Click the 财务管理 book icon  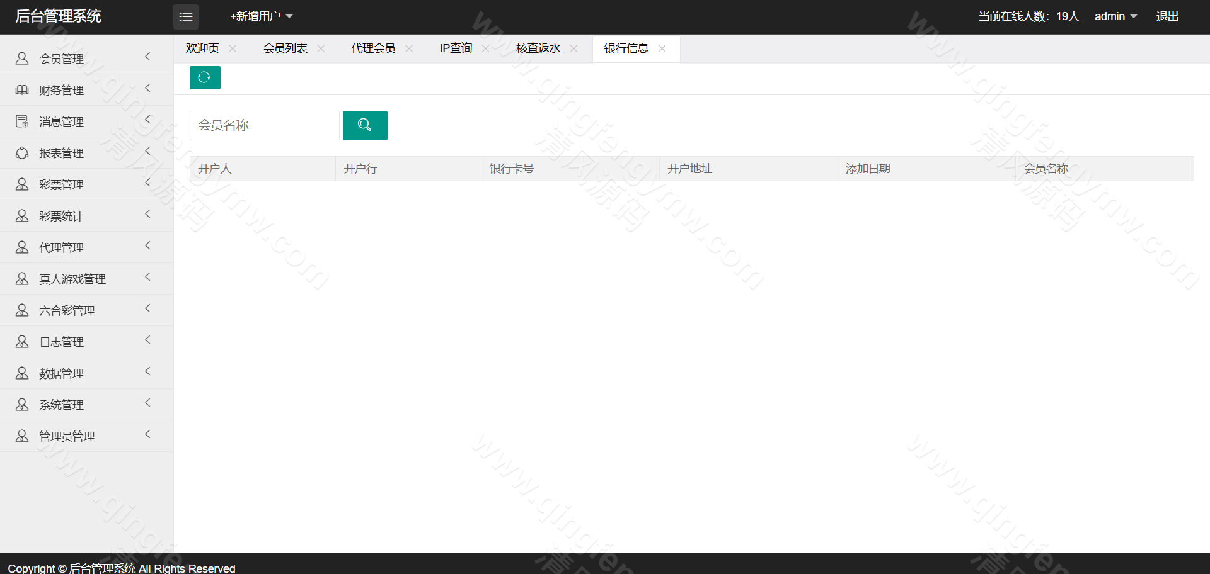point(22,90)
